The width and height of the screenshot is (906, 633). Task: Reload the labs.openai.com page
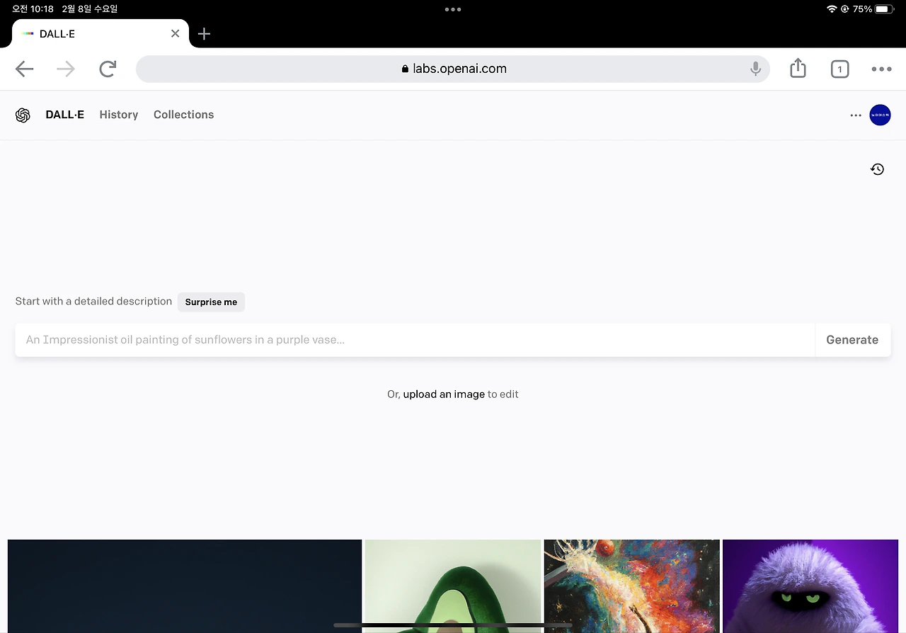pos(108,69)
